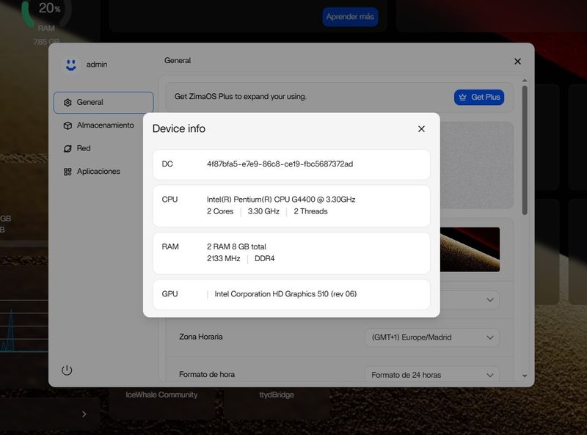Screen dimensions: 587x435
Task: Click the 2133 MHz value
Action: coord(224,259)
